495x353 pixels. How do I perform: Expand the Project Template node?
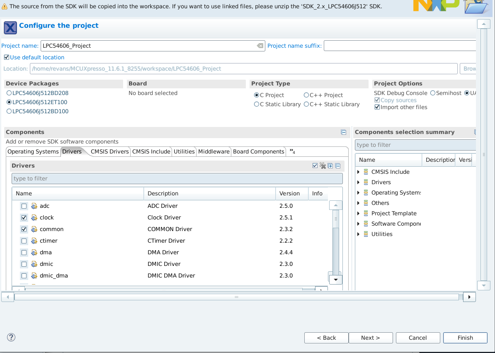(358, 213)
